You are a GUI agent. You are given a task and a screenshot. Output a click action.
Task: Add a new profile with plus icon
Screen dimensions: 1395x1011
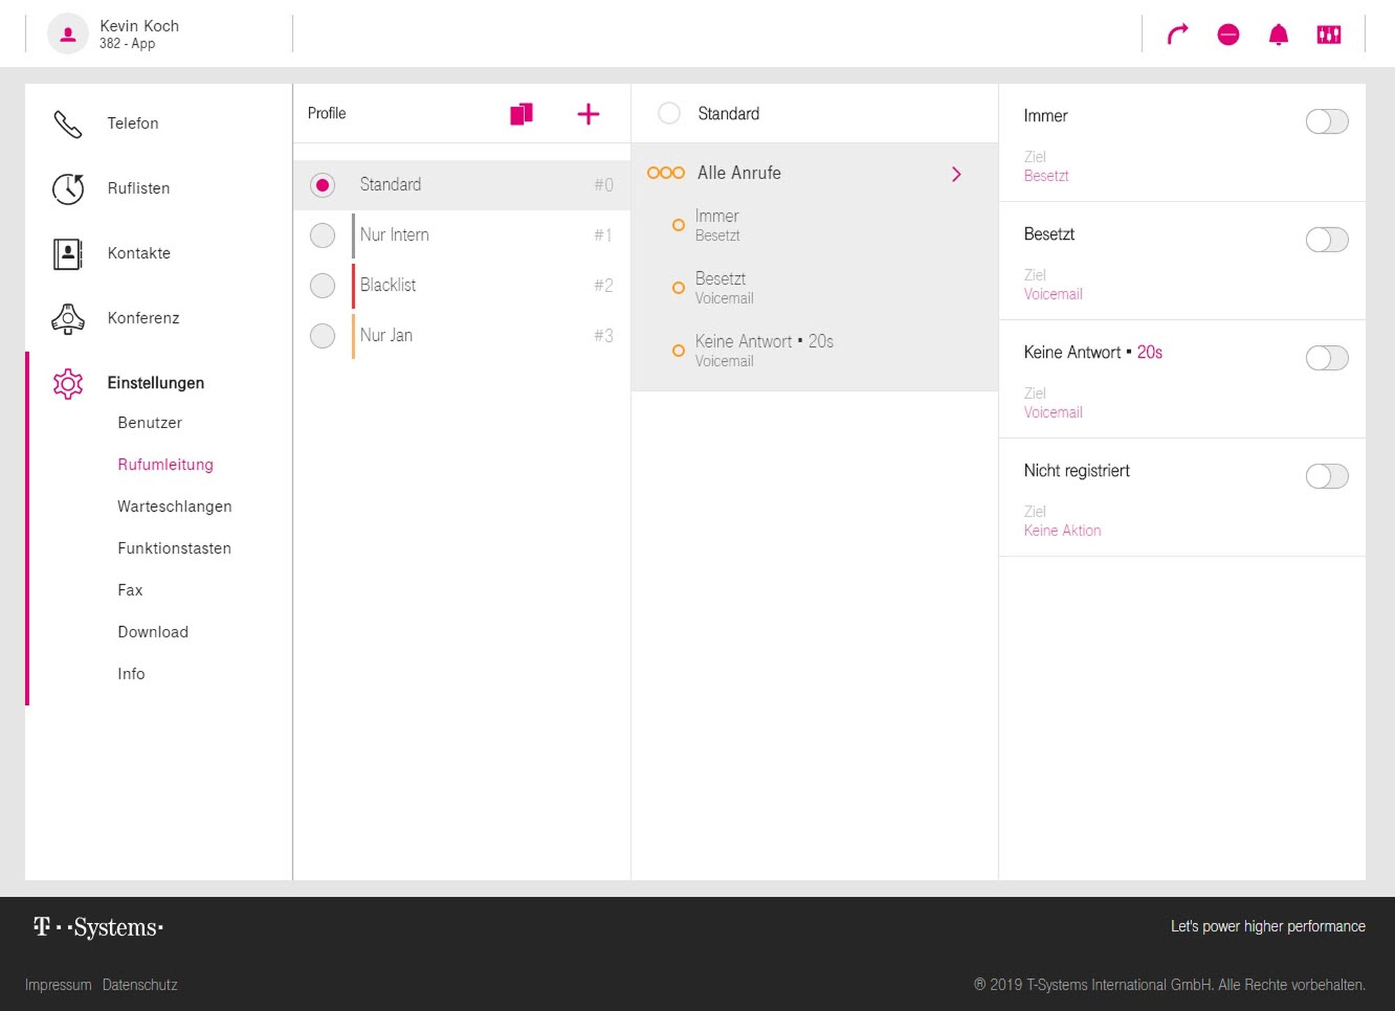coord(588,114)
